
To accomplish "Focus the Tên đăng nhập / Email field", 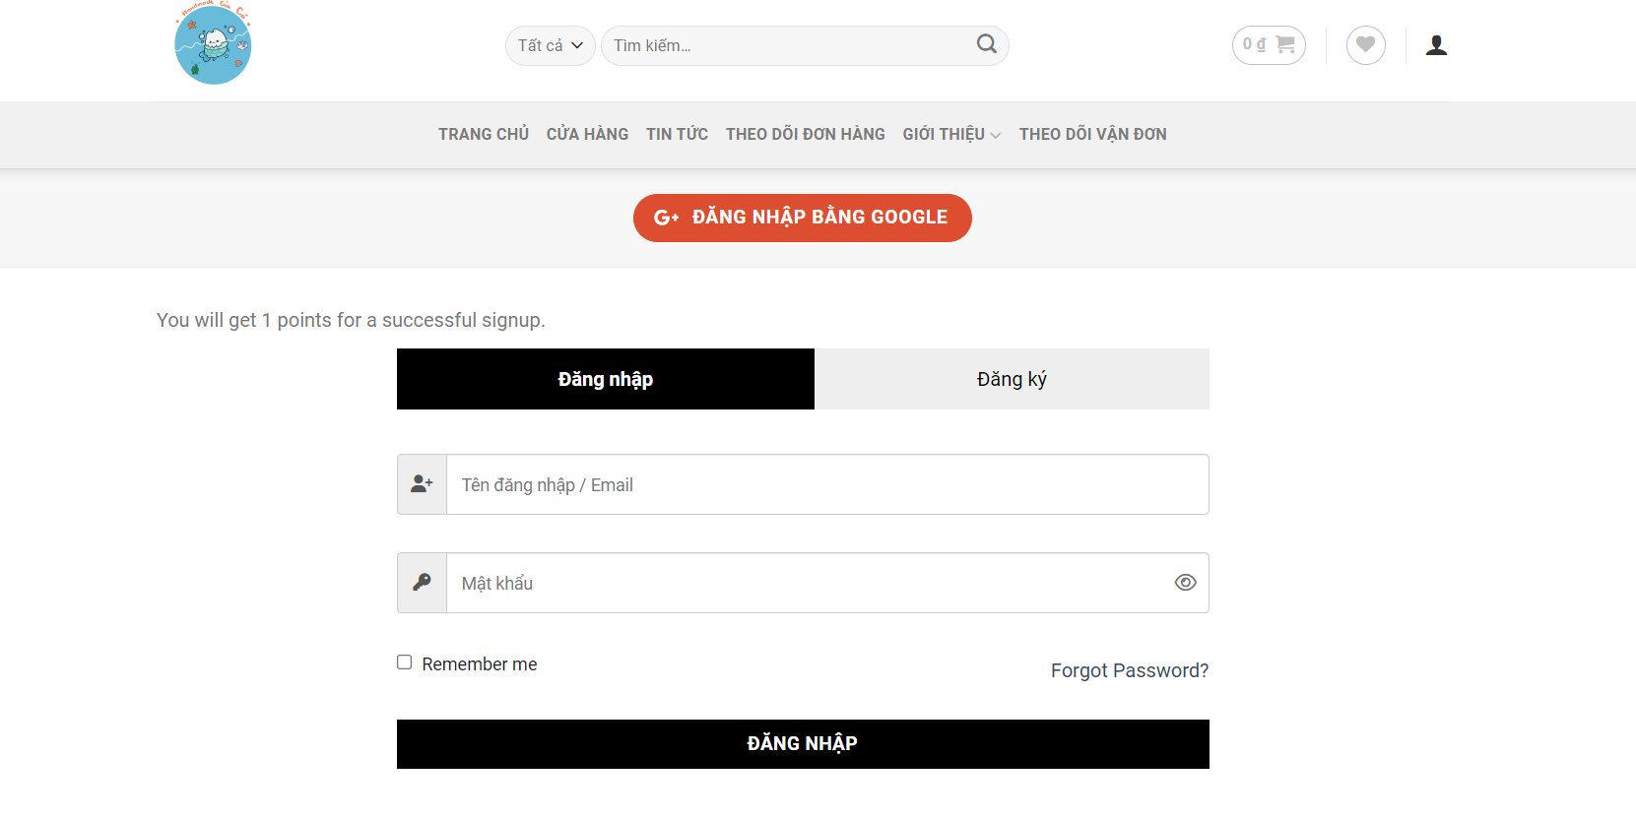I will (x=827, y=484).
